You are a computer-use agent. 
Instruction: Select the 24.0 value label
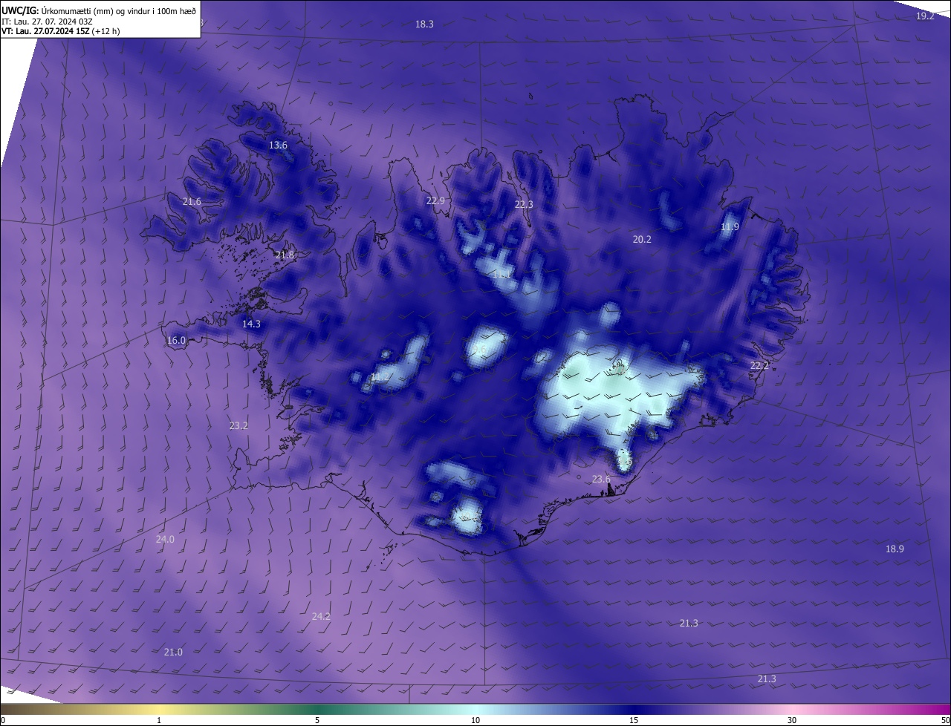click(x=165, y=539)
